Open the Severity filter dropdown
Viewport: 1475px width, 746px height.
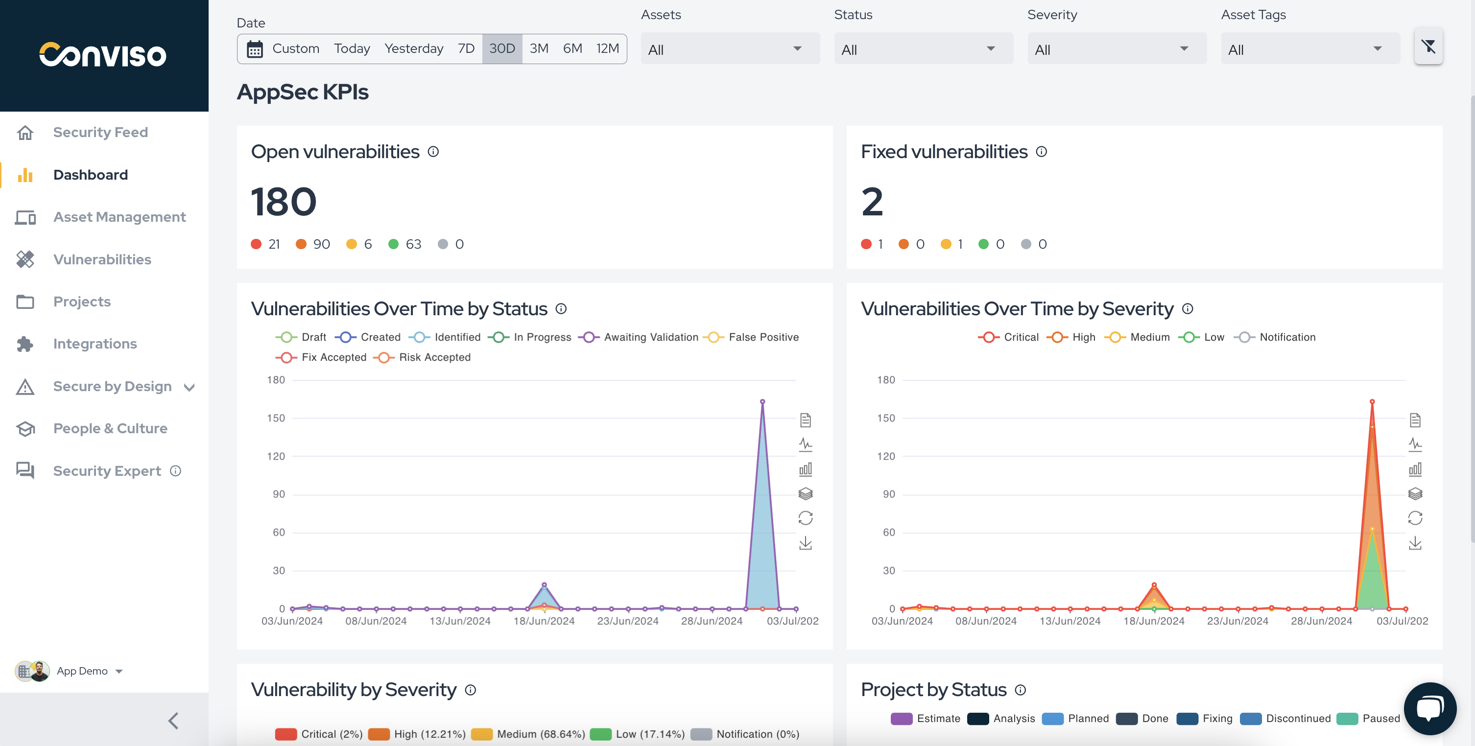(1117, 48)
